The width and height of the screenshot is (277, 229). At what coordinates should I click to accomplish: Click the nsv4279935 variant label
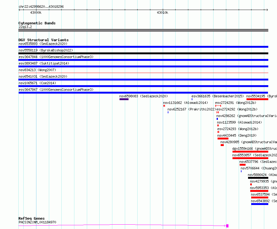(x=263, y=181)
